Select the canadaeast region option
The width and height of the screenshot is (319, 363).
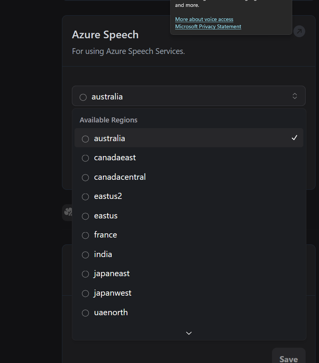click(115, 158)
